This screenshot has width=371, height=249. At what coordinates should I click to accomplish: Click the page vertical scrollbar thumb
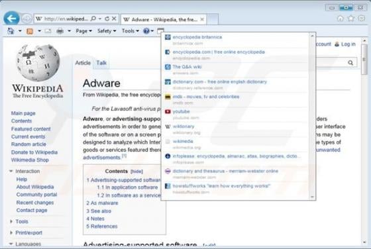[364, 59]
